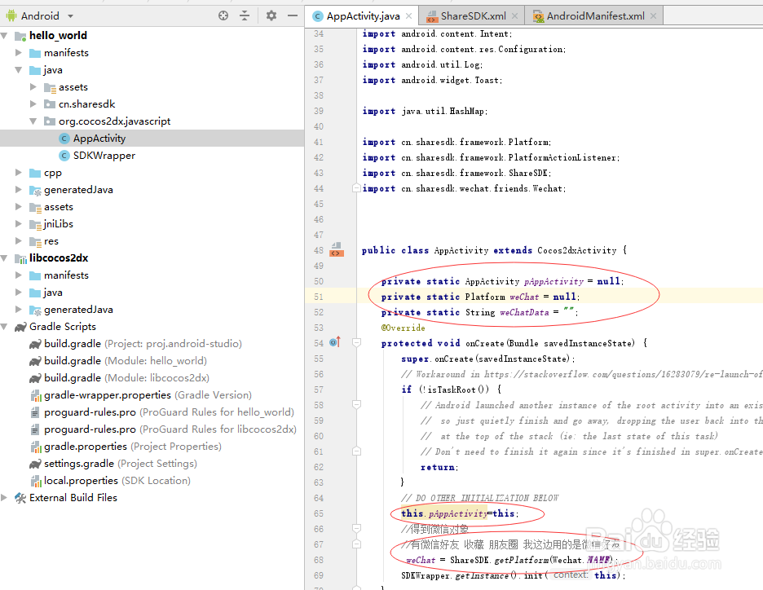The image size is (763, 590).
Task: Click the Gradle Scripts elephant icon
Action: tap(20, 327)
